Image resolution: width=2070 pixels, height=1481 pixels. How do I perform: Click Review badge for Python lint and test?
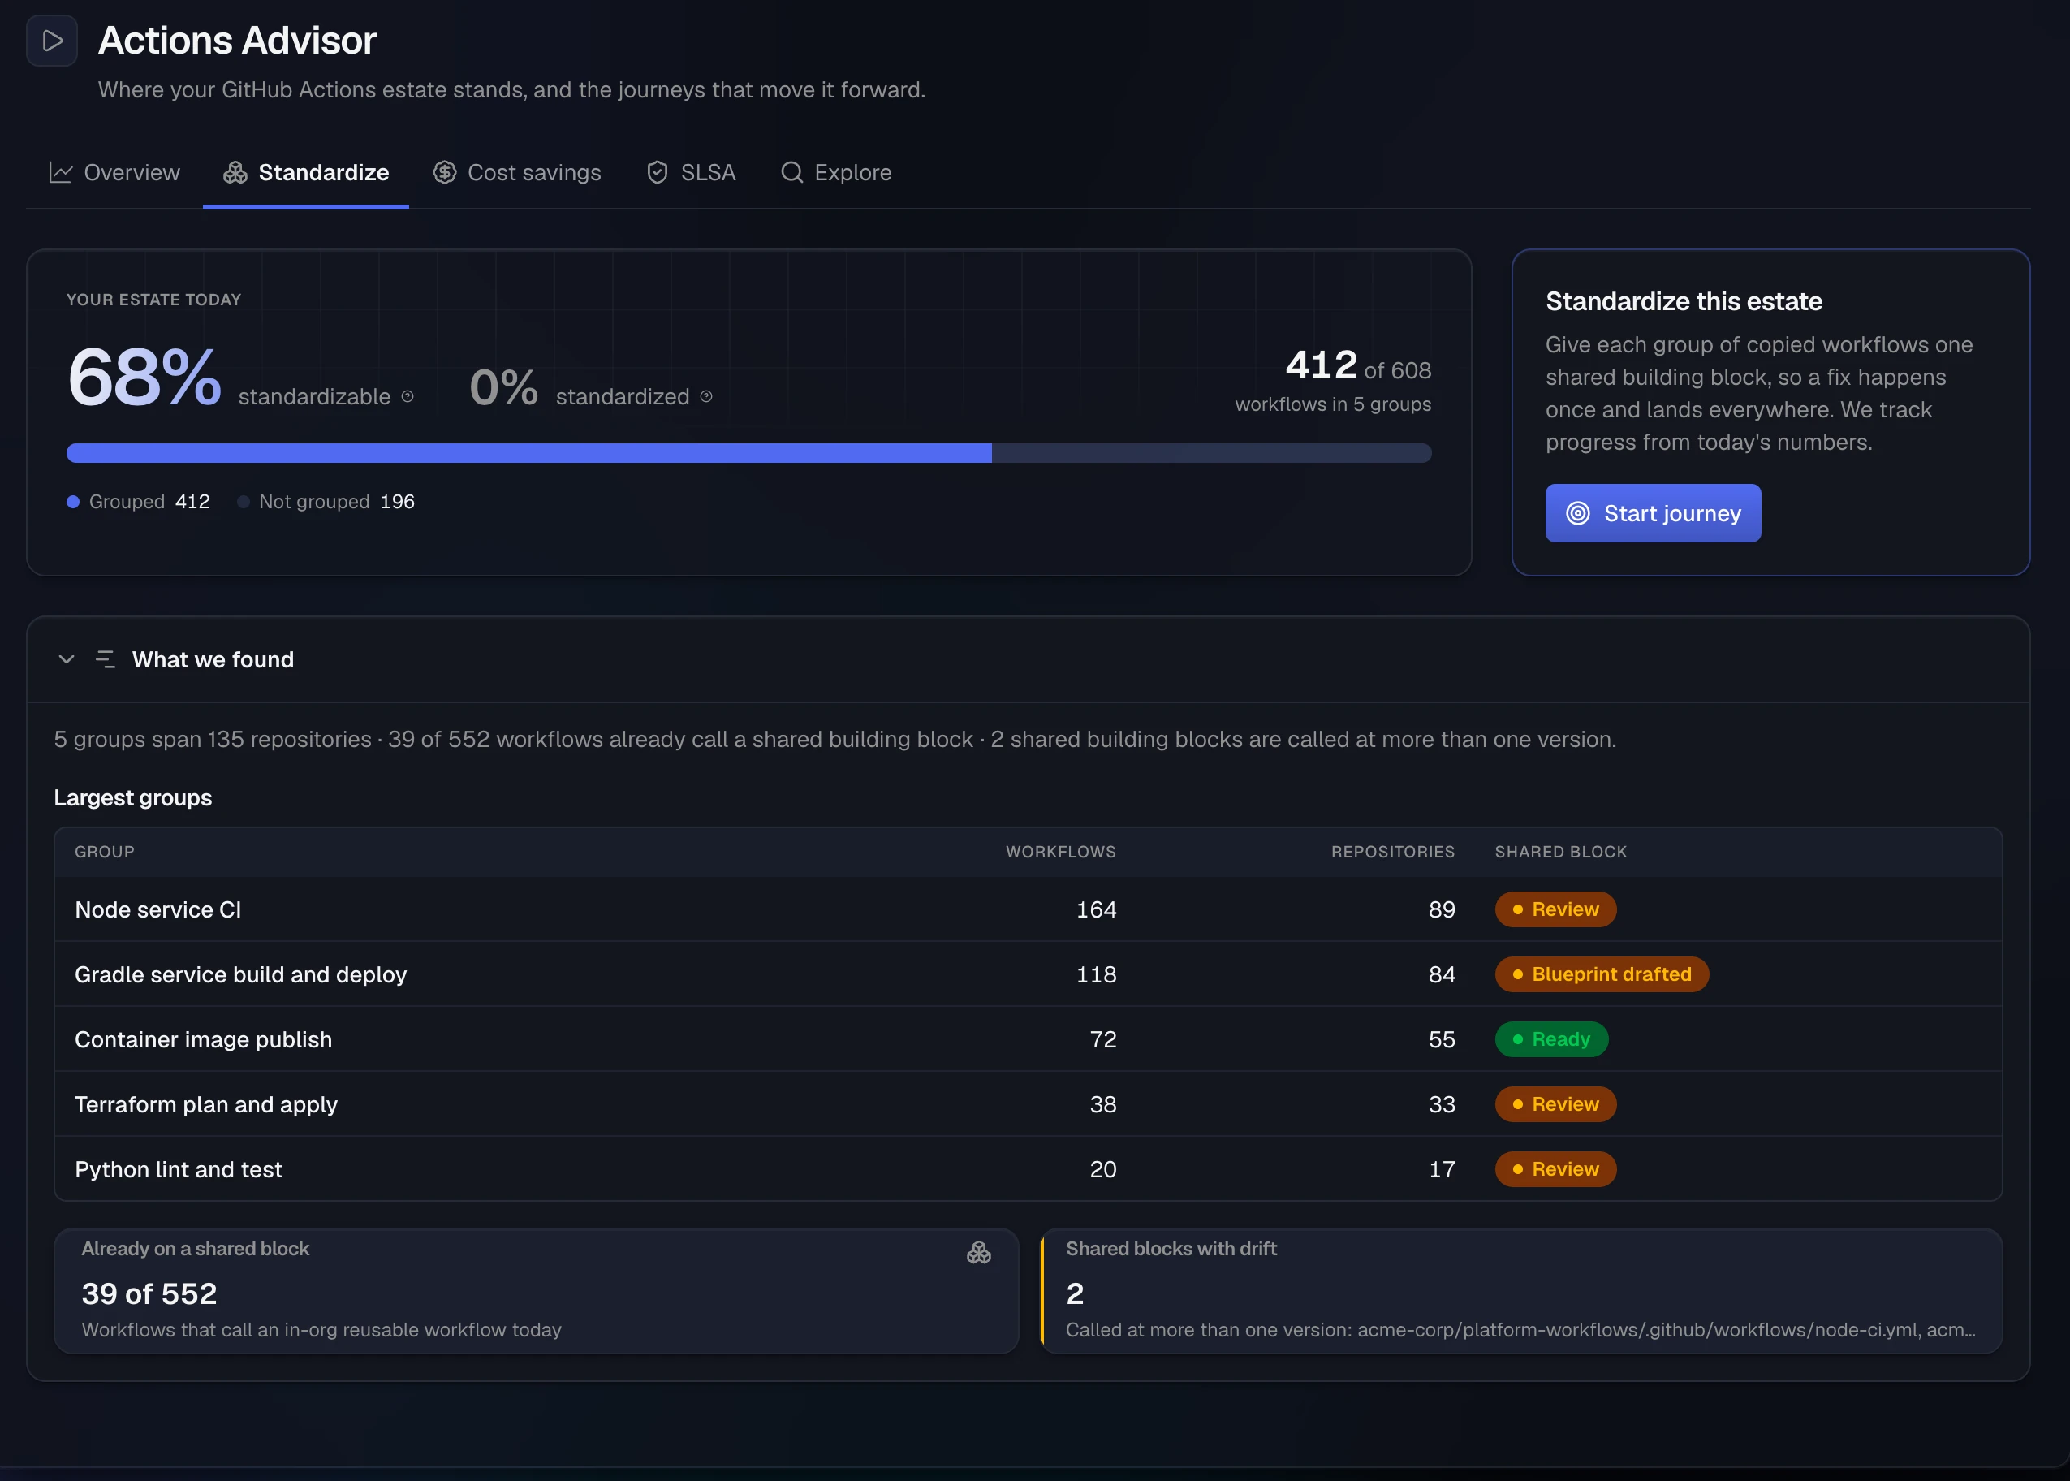click(x=1555, y=1169)
